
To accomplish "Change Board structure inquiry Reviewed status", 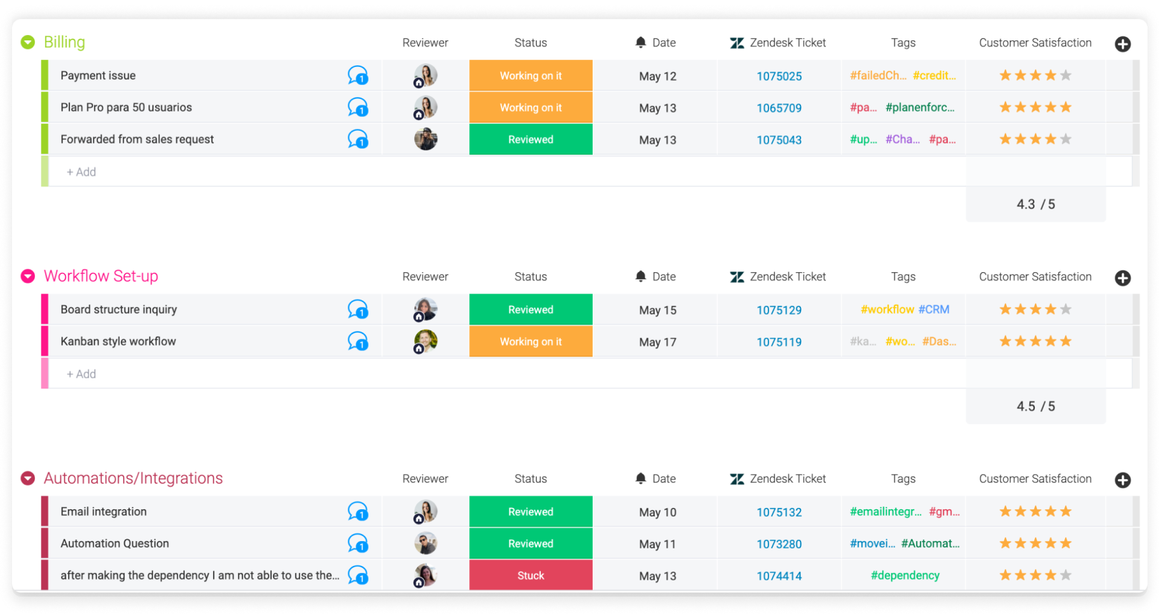I will pos(531,310).
